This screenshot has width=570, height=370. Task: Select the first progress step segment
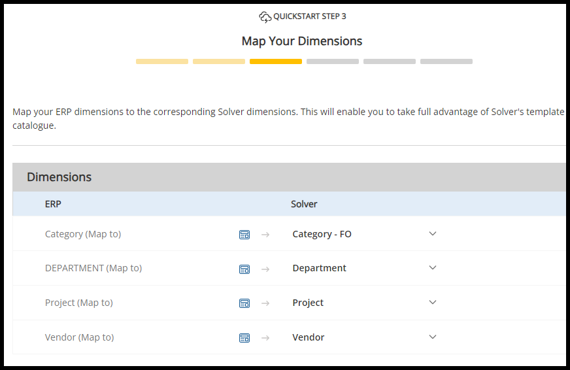pos(162,61)
